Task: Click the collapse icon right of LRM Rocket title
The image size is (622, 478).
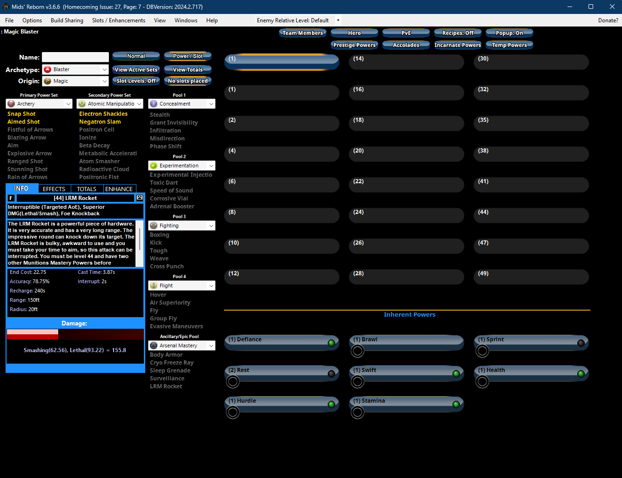Action: pos(139,198)
